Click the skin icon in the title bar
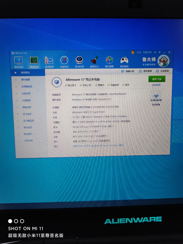 (155, 52)
